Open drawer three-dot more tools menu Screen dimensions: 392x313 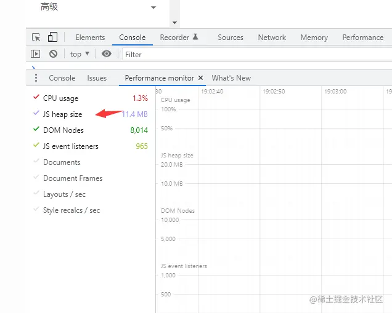click(x=36, y=78)
